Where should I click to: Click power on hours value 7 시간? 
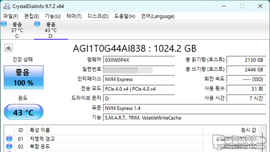coord(246,99)
